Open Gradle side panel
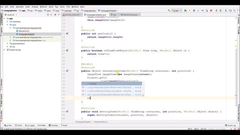 [238, 31]
